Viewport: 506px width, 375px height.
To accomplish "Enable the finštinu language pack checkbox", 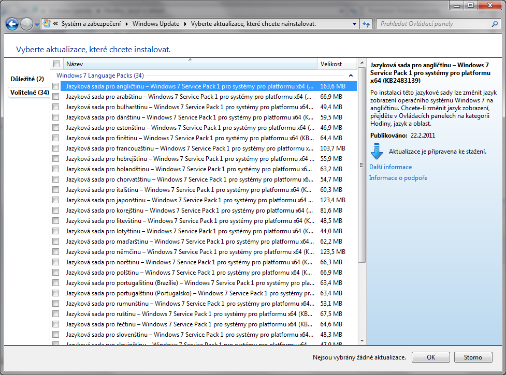I will click(56, 138).
